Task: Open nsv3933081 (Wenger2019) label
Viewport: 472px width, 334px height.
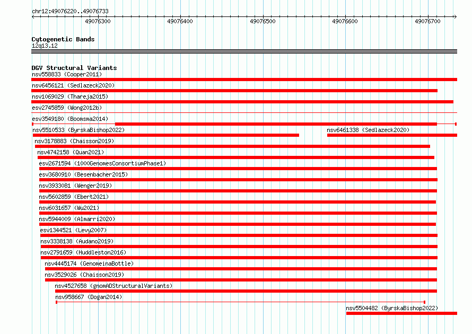Action: click(x=75, y=186)
